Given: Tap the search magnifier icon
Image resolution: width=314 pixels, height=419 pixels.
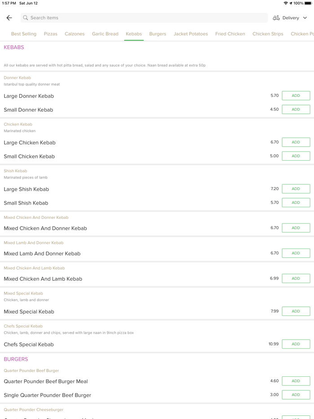Looking at the screenshot, I should tap(26, 18).
